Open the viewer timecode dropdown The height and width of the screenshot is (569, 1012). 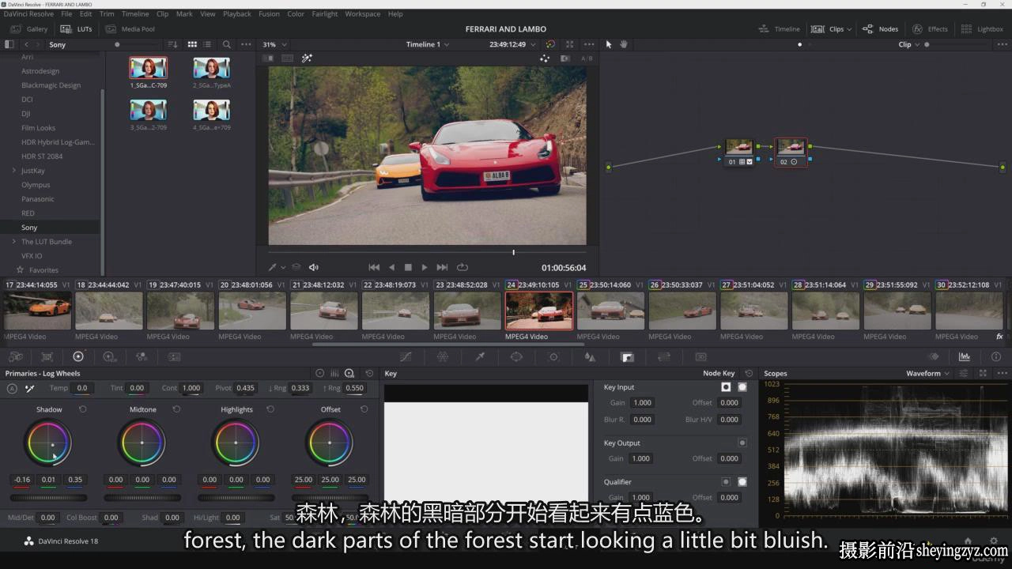pos(512,45)
